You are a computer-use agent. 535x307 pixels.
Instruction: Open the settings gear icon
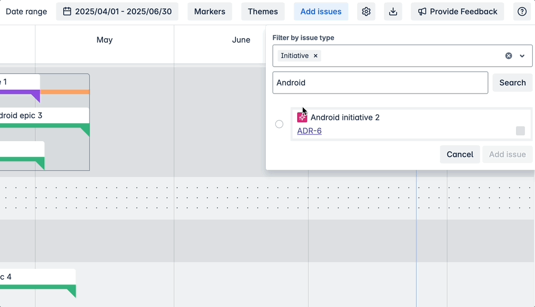coord(366,12)
